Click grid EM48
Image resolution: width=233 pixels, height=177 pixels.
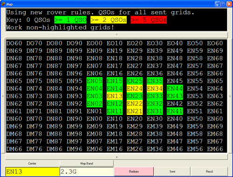(175, 134)
